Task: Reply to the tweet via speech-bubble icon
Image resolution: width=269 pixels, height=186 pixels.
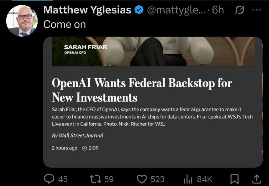Action: click(49, 178)
